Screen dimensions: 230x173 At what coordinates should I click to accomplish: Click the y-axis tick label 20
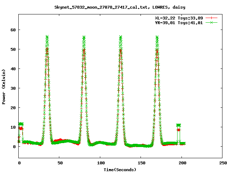tap(13, 108)
